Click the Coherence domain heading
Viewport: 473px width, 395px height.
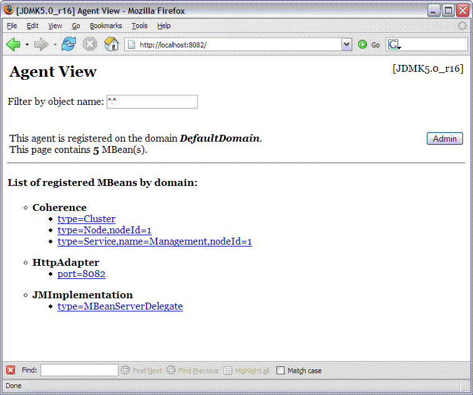59,208
